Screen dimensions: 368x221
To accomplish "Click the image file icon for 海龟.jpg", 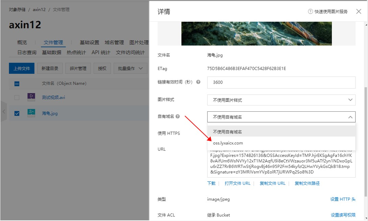I will (x=31, y=113).
